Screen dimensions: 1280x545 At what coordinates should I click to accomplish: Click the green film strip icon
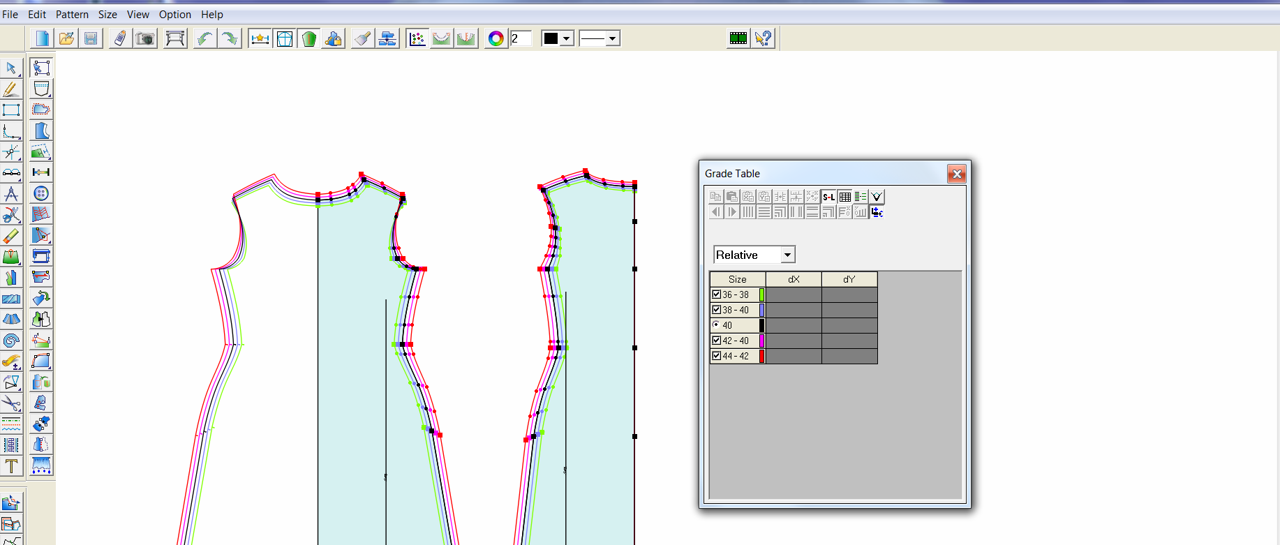[738, 38]
